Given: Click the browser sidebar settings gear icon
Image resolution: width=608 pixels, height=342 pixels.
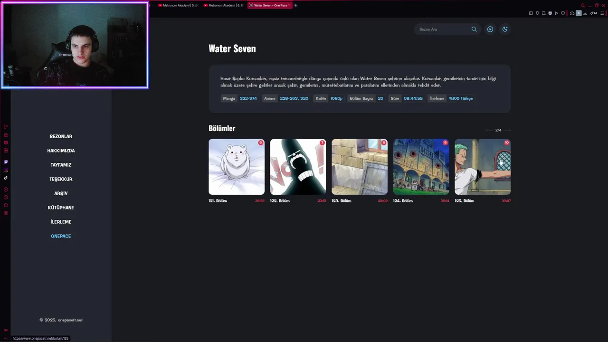Looking at the screenshot, I should click(6, 213).
